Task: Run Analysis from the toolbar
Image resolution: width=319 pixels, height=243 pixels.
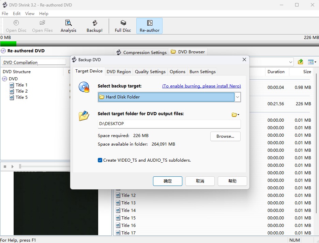Action: tap(68, 26)
